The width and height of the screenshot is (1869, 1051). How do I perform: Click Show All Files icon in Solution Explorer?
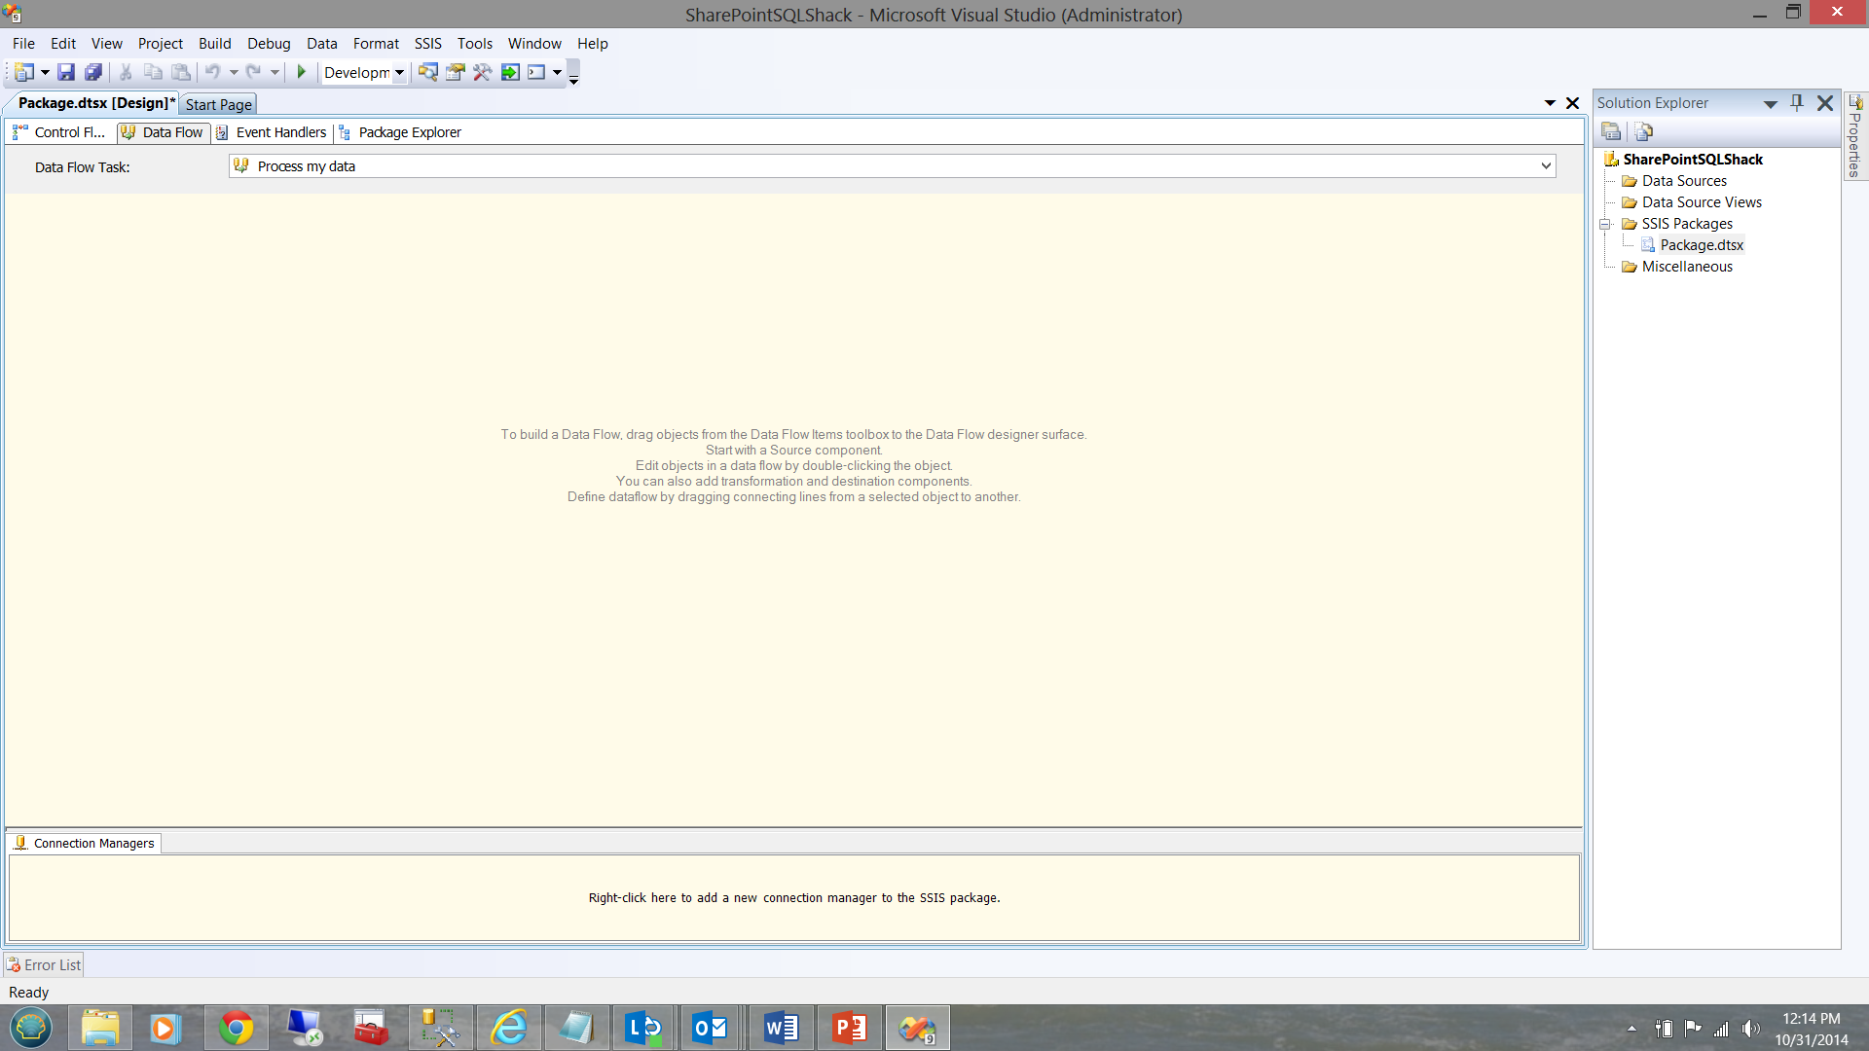1644,131
